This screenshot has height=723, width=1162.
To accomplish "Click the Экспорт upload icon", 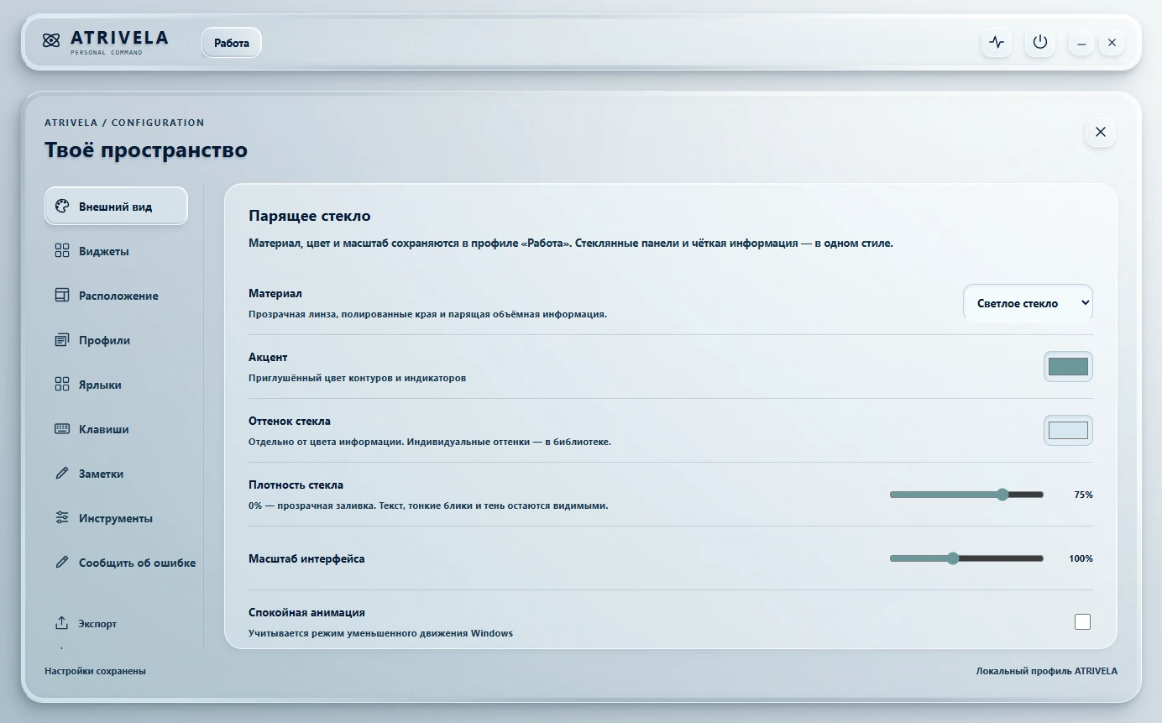I will [x=61, y=623].
